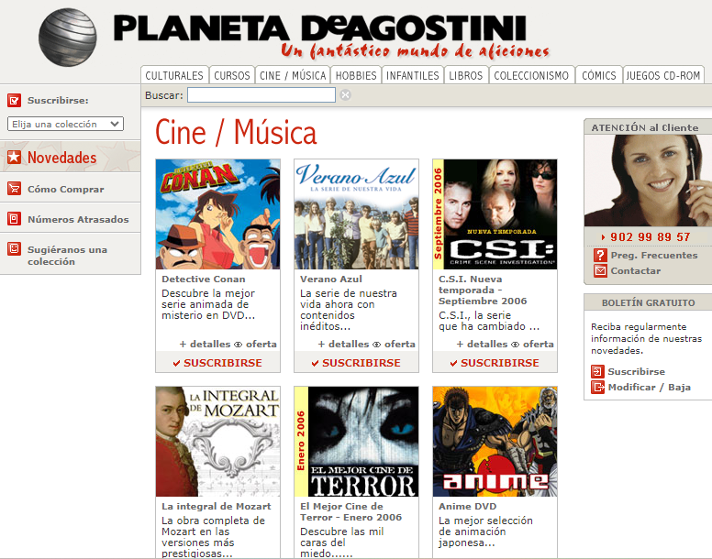The height and width of the screenshot is (559, 712).
Task: Open El Mejor Cine de Terror title link
Action: click(x=351, y=512)
